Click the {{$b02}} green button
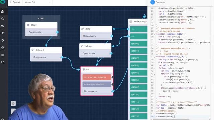The width and height of the screenshot is (214, 120). tap(138, 58)
